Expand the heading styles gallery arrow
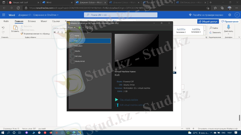This screenshot has width=241, height=135. click(205, 30)
